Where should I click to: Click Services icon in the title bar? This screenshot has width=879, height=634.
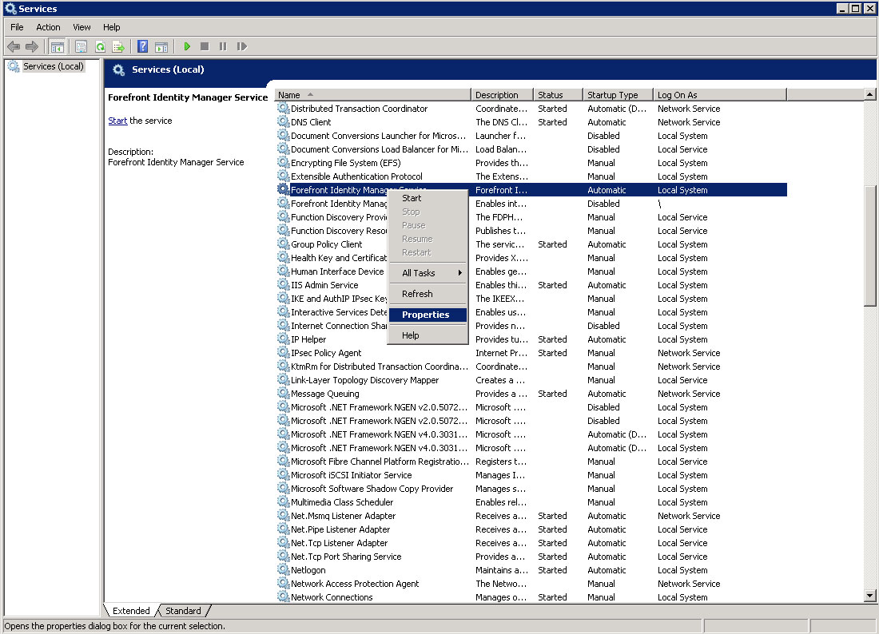(10, 9)
